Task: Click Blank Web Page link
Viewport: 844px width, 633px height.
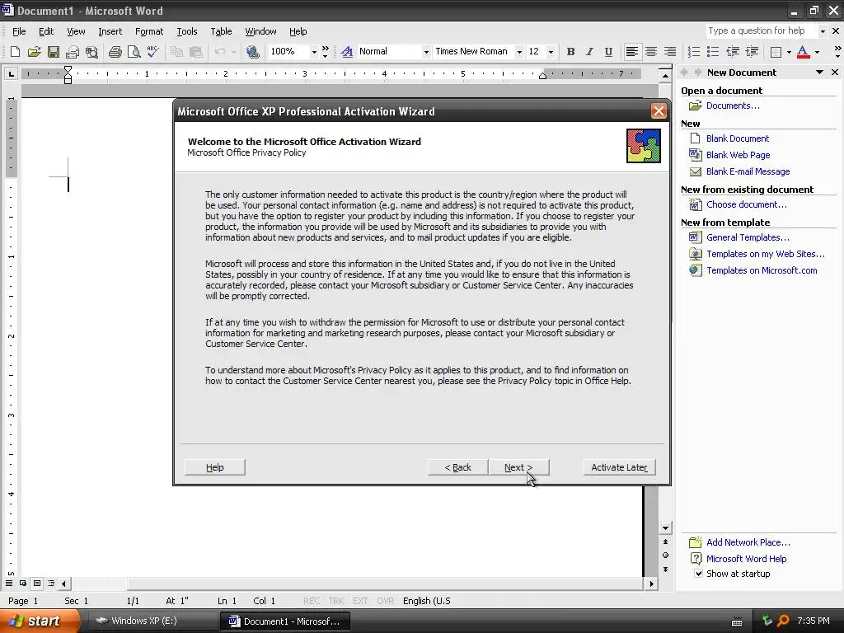Action: tap(738, 155)
